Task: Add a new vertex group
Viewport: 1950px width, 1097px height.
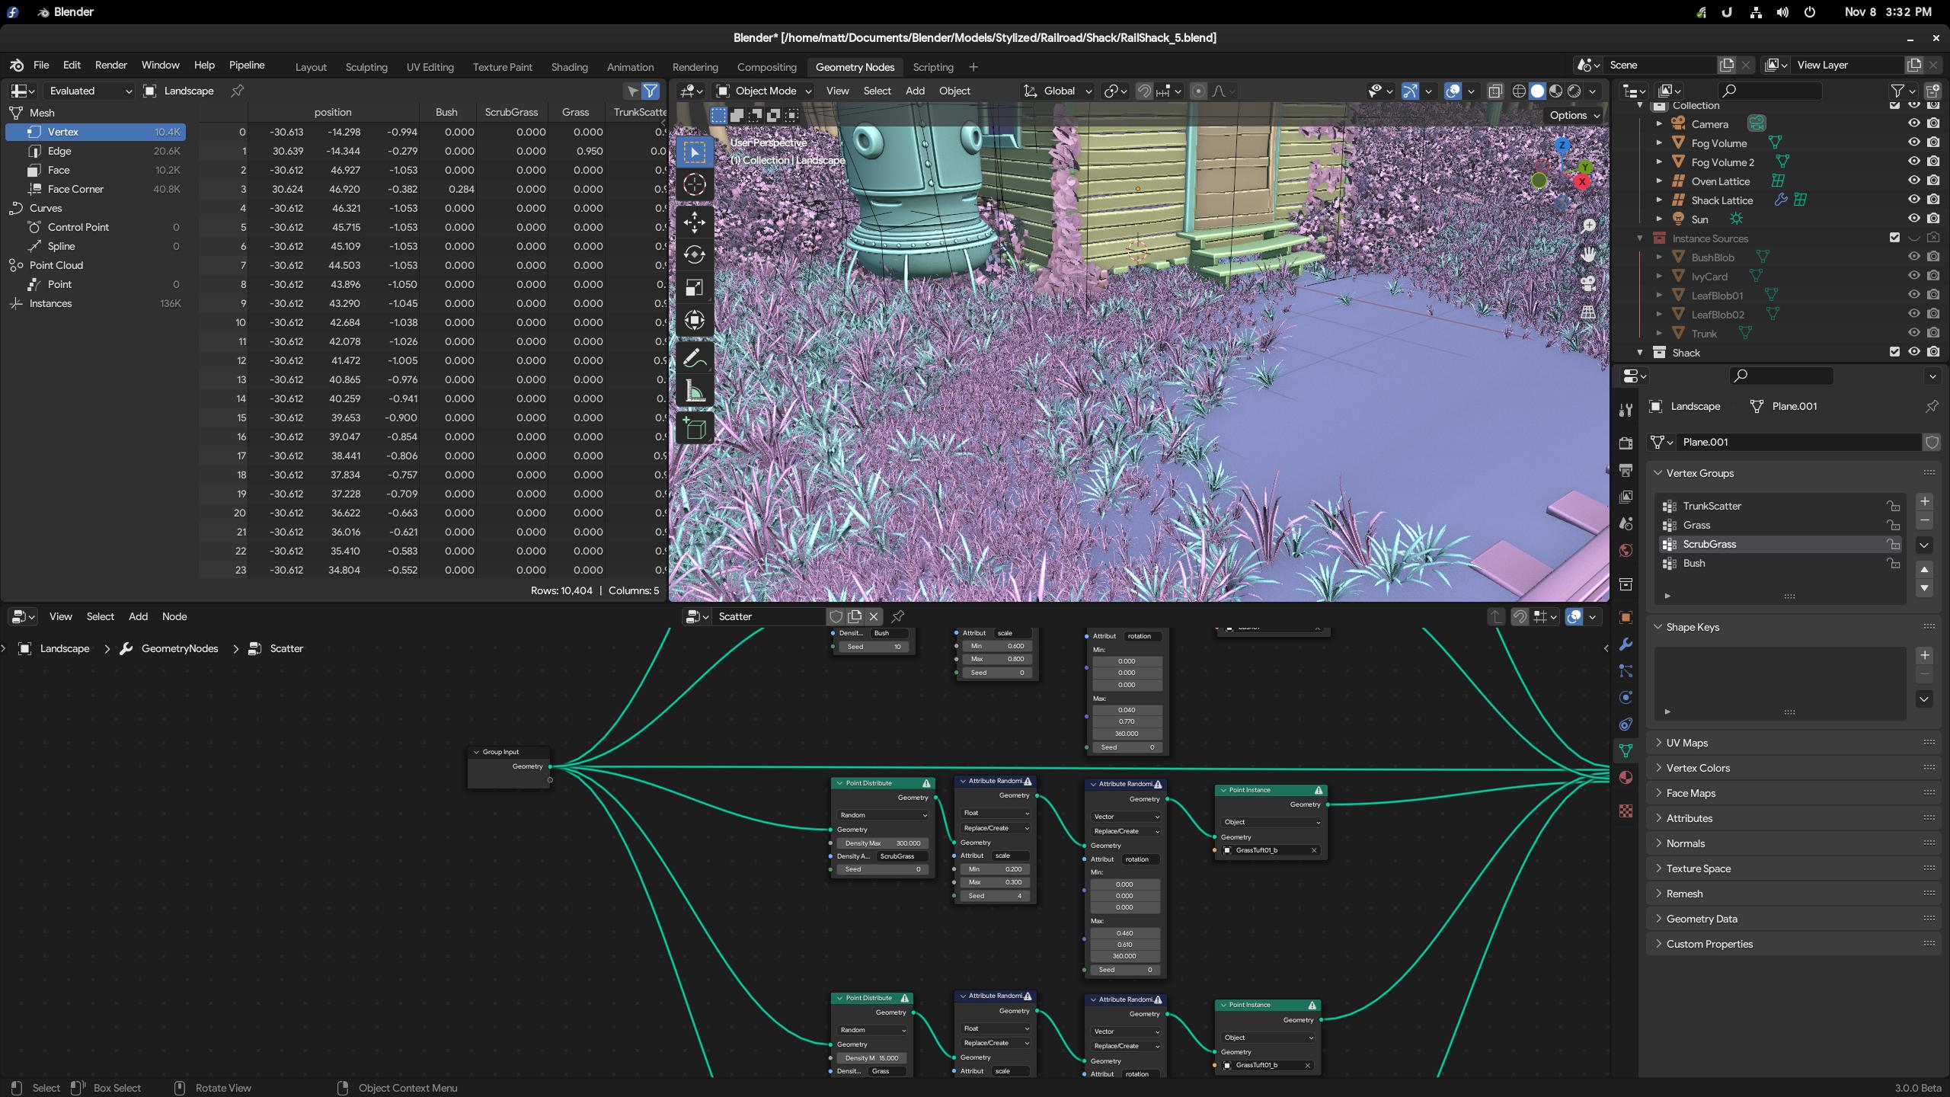Action: coord(1924,501)
